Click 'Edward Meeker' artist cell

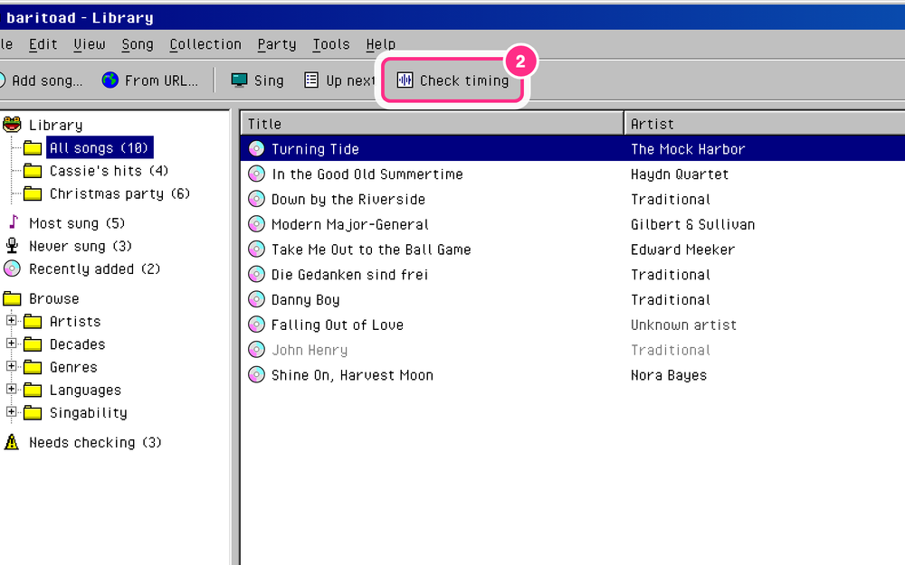pos(682,250)
